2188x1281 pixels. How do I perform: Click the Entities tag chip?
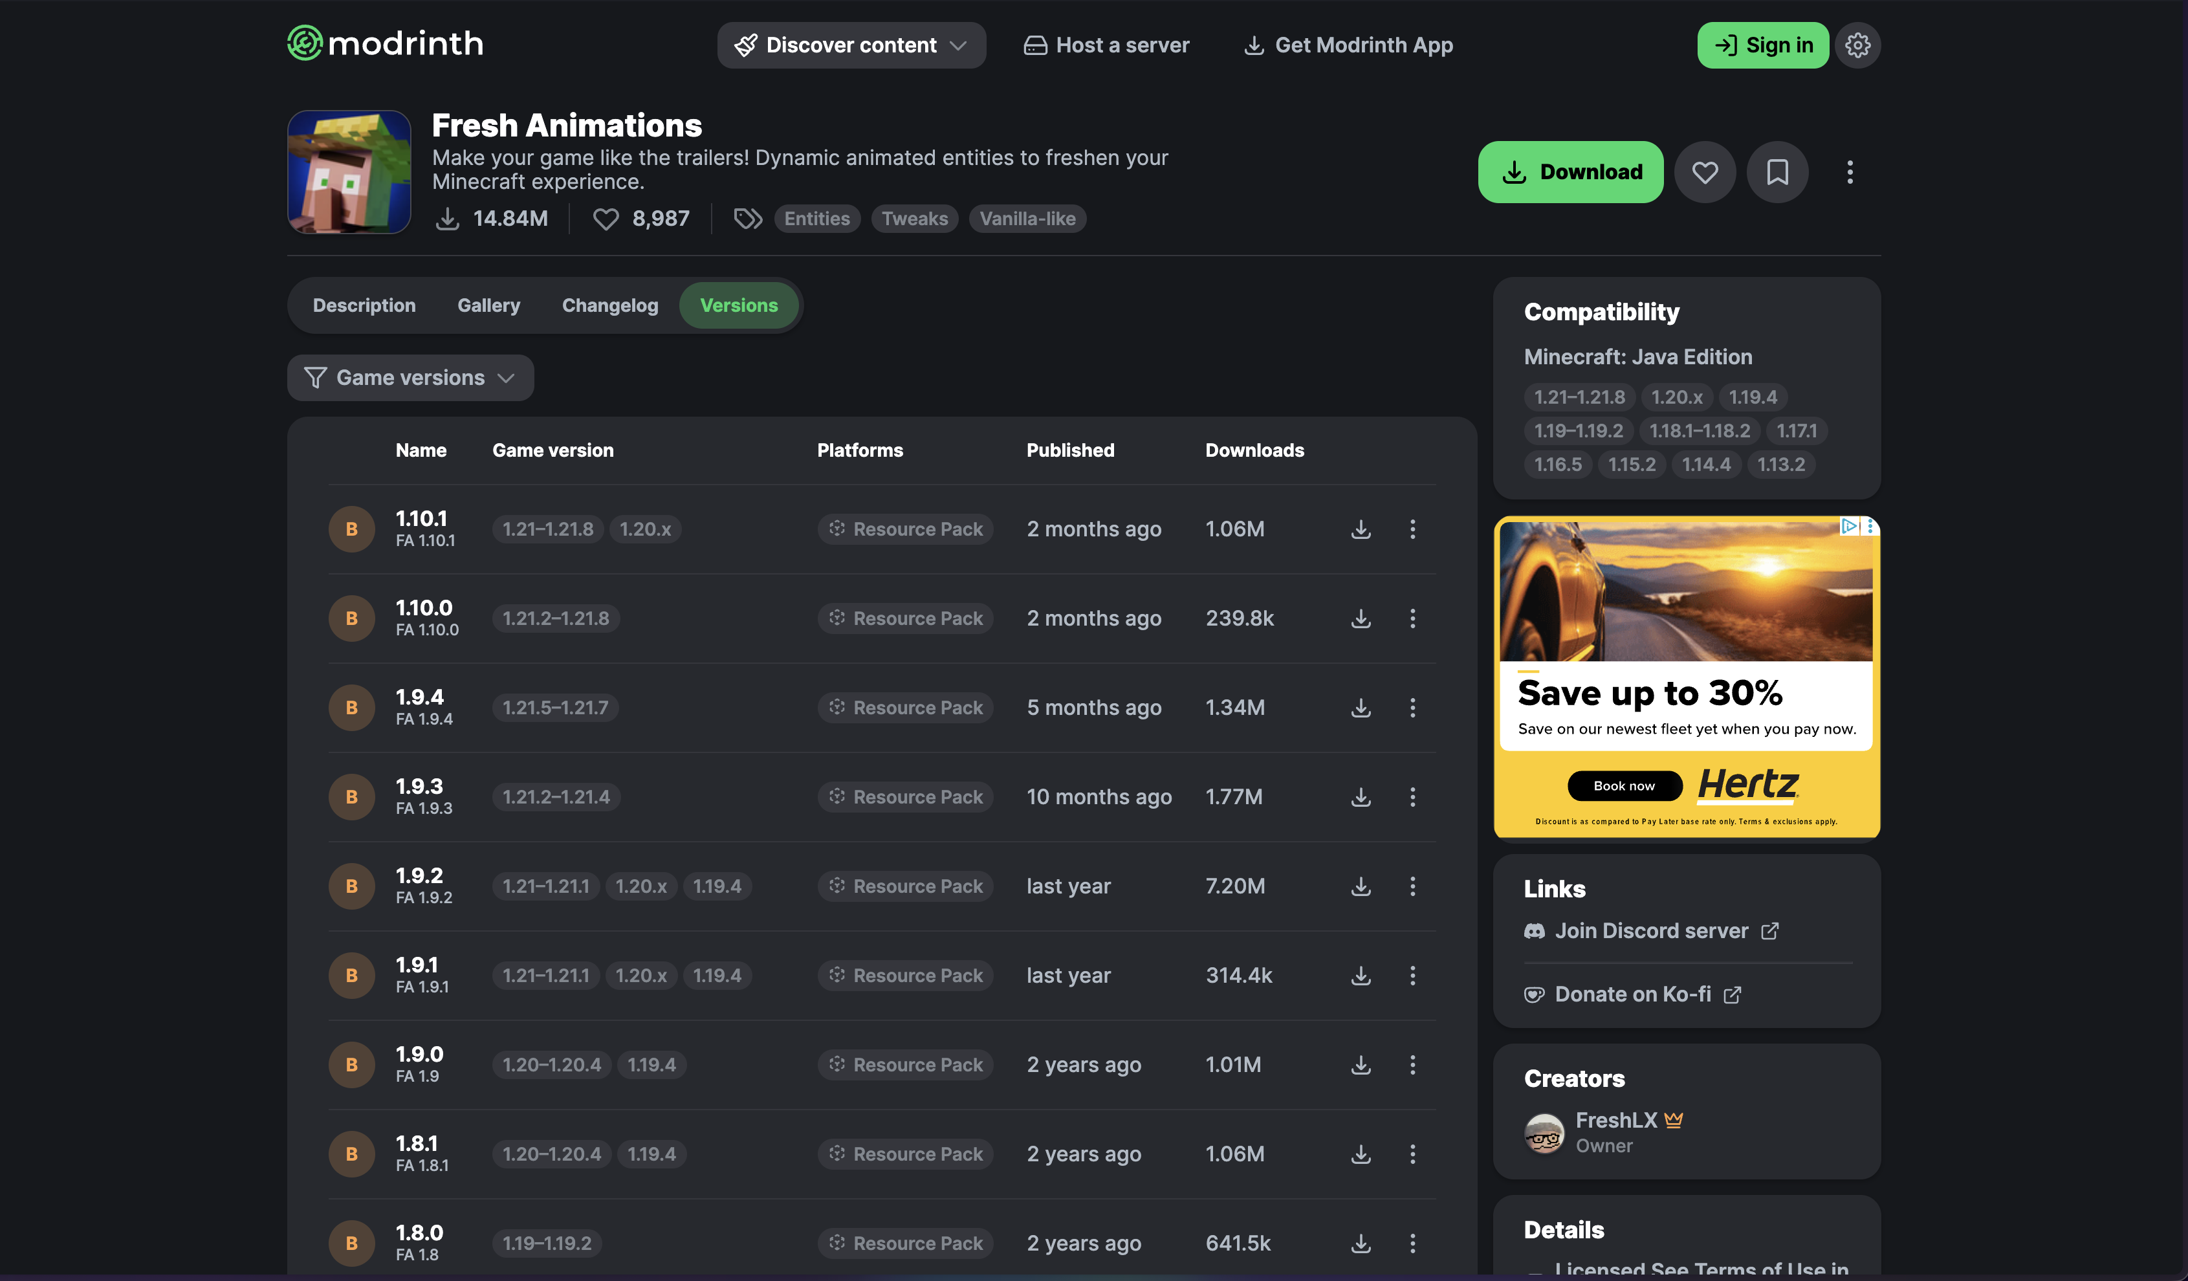tap(816, 219)
